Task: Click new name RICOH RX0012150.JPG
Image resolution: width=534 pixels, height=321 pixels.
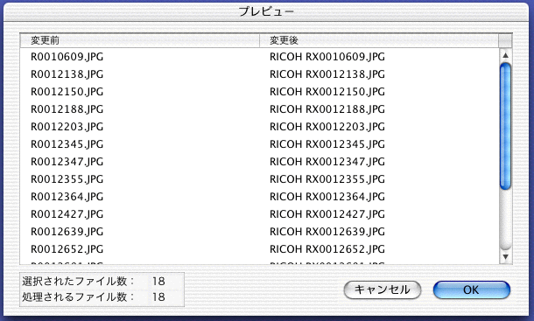Action: click(327, 92)
